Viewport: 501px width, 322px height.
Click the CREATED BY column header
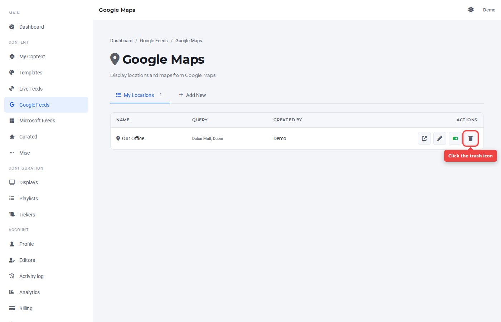(288, 120)
